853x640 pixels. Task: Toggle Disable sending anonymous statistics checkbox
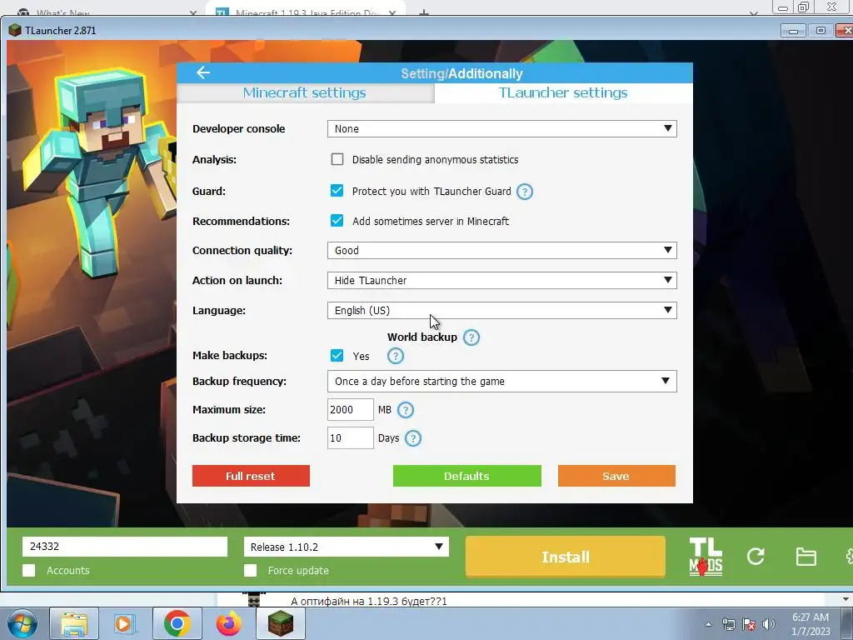[337, 159]
